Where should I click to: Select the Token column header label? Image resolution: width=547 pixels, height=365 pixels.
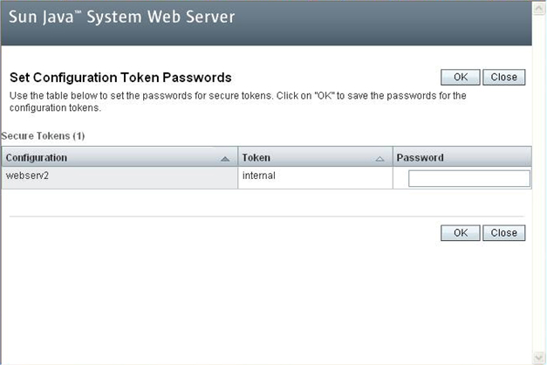coord(256,157)
